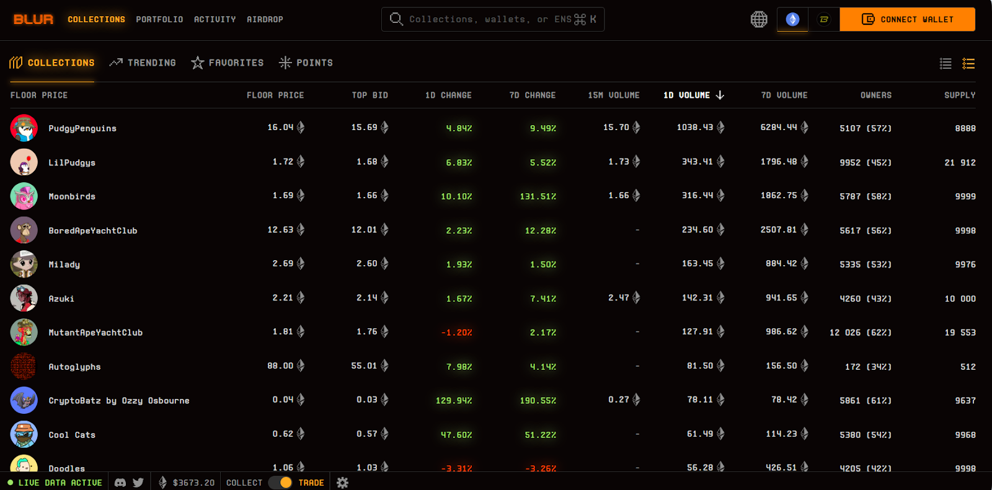Open Portfolio in top navigation
The width and height of the screenshot is (992, 490).
pyautogui.click(x=159, y=19)
